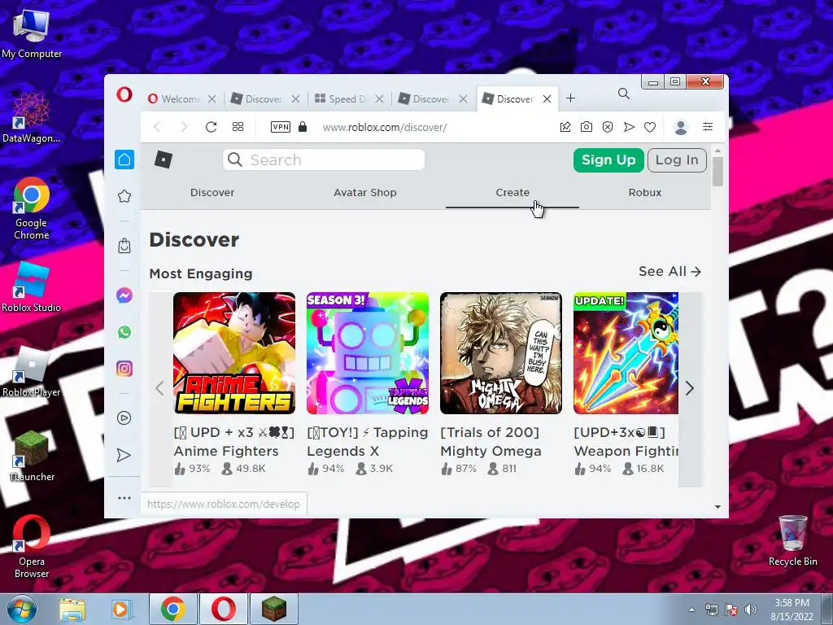Click the page vertical scrollbar thumb
The width and height of the screenshot is (833, 625).
tap(717, 171)
